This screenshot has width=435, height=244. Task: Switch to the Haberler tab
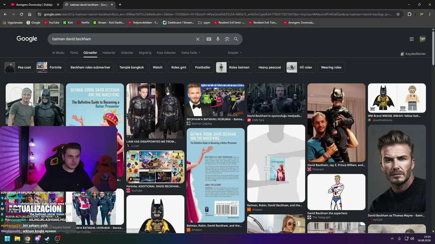pos(109,53)
